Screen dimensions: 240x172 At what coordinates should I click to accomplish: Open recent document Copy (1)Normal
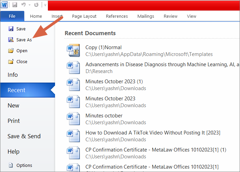[x=104, y=47]
